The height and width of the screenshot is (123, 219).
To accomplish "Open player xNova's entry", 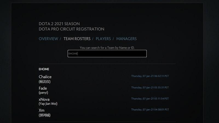I will tap(44, 99).
